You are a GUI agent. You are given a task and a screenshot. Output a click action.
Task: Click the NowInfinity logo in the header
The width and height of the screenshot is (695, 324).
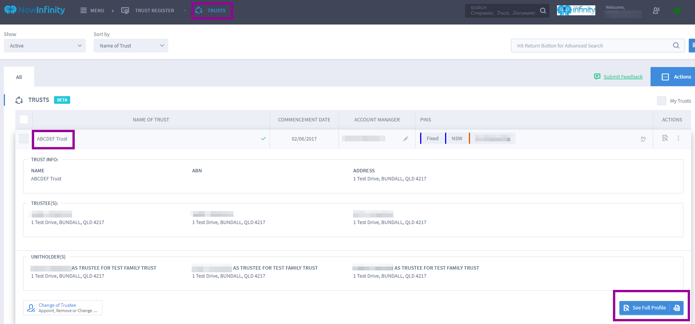(x=35, y=10)
